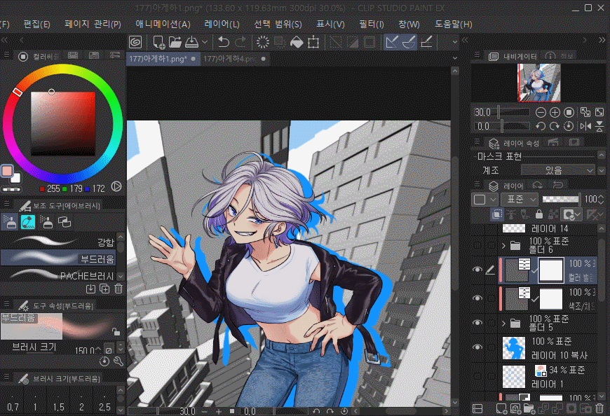Open the 편집(E) menu
Image resolution: width=610 pixels, height=416 pixels.
[x=36, y=24]
